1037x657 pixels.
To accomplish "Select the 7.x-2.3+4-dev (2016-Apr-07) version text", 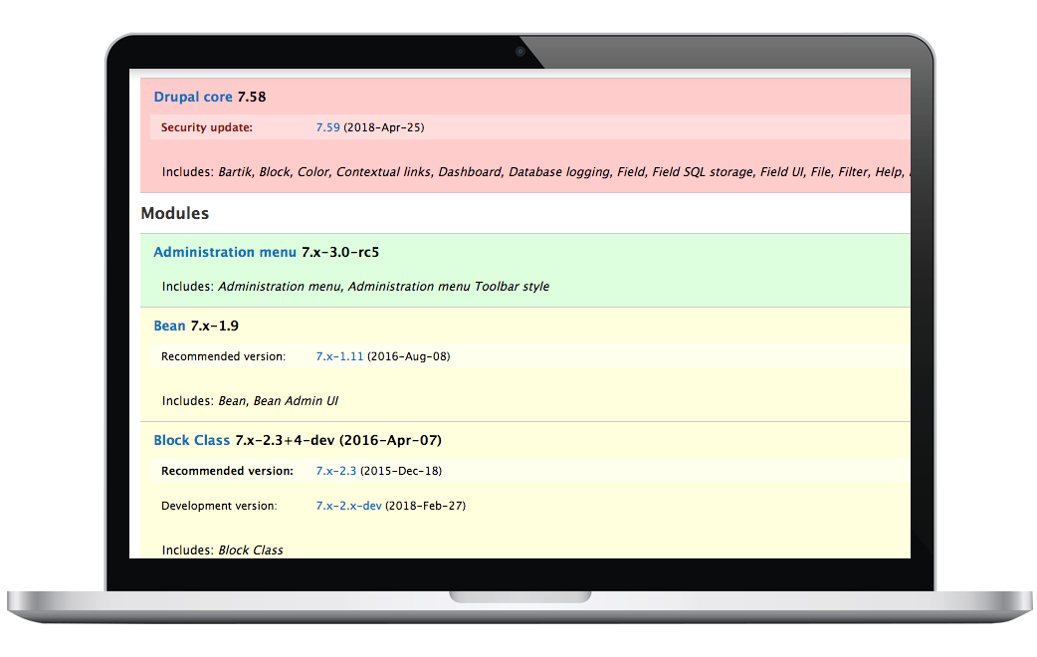I will [x=338, y=440].
